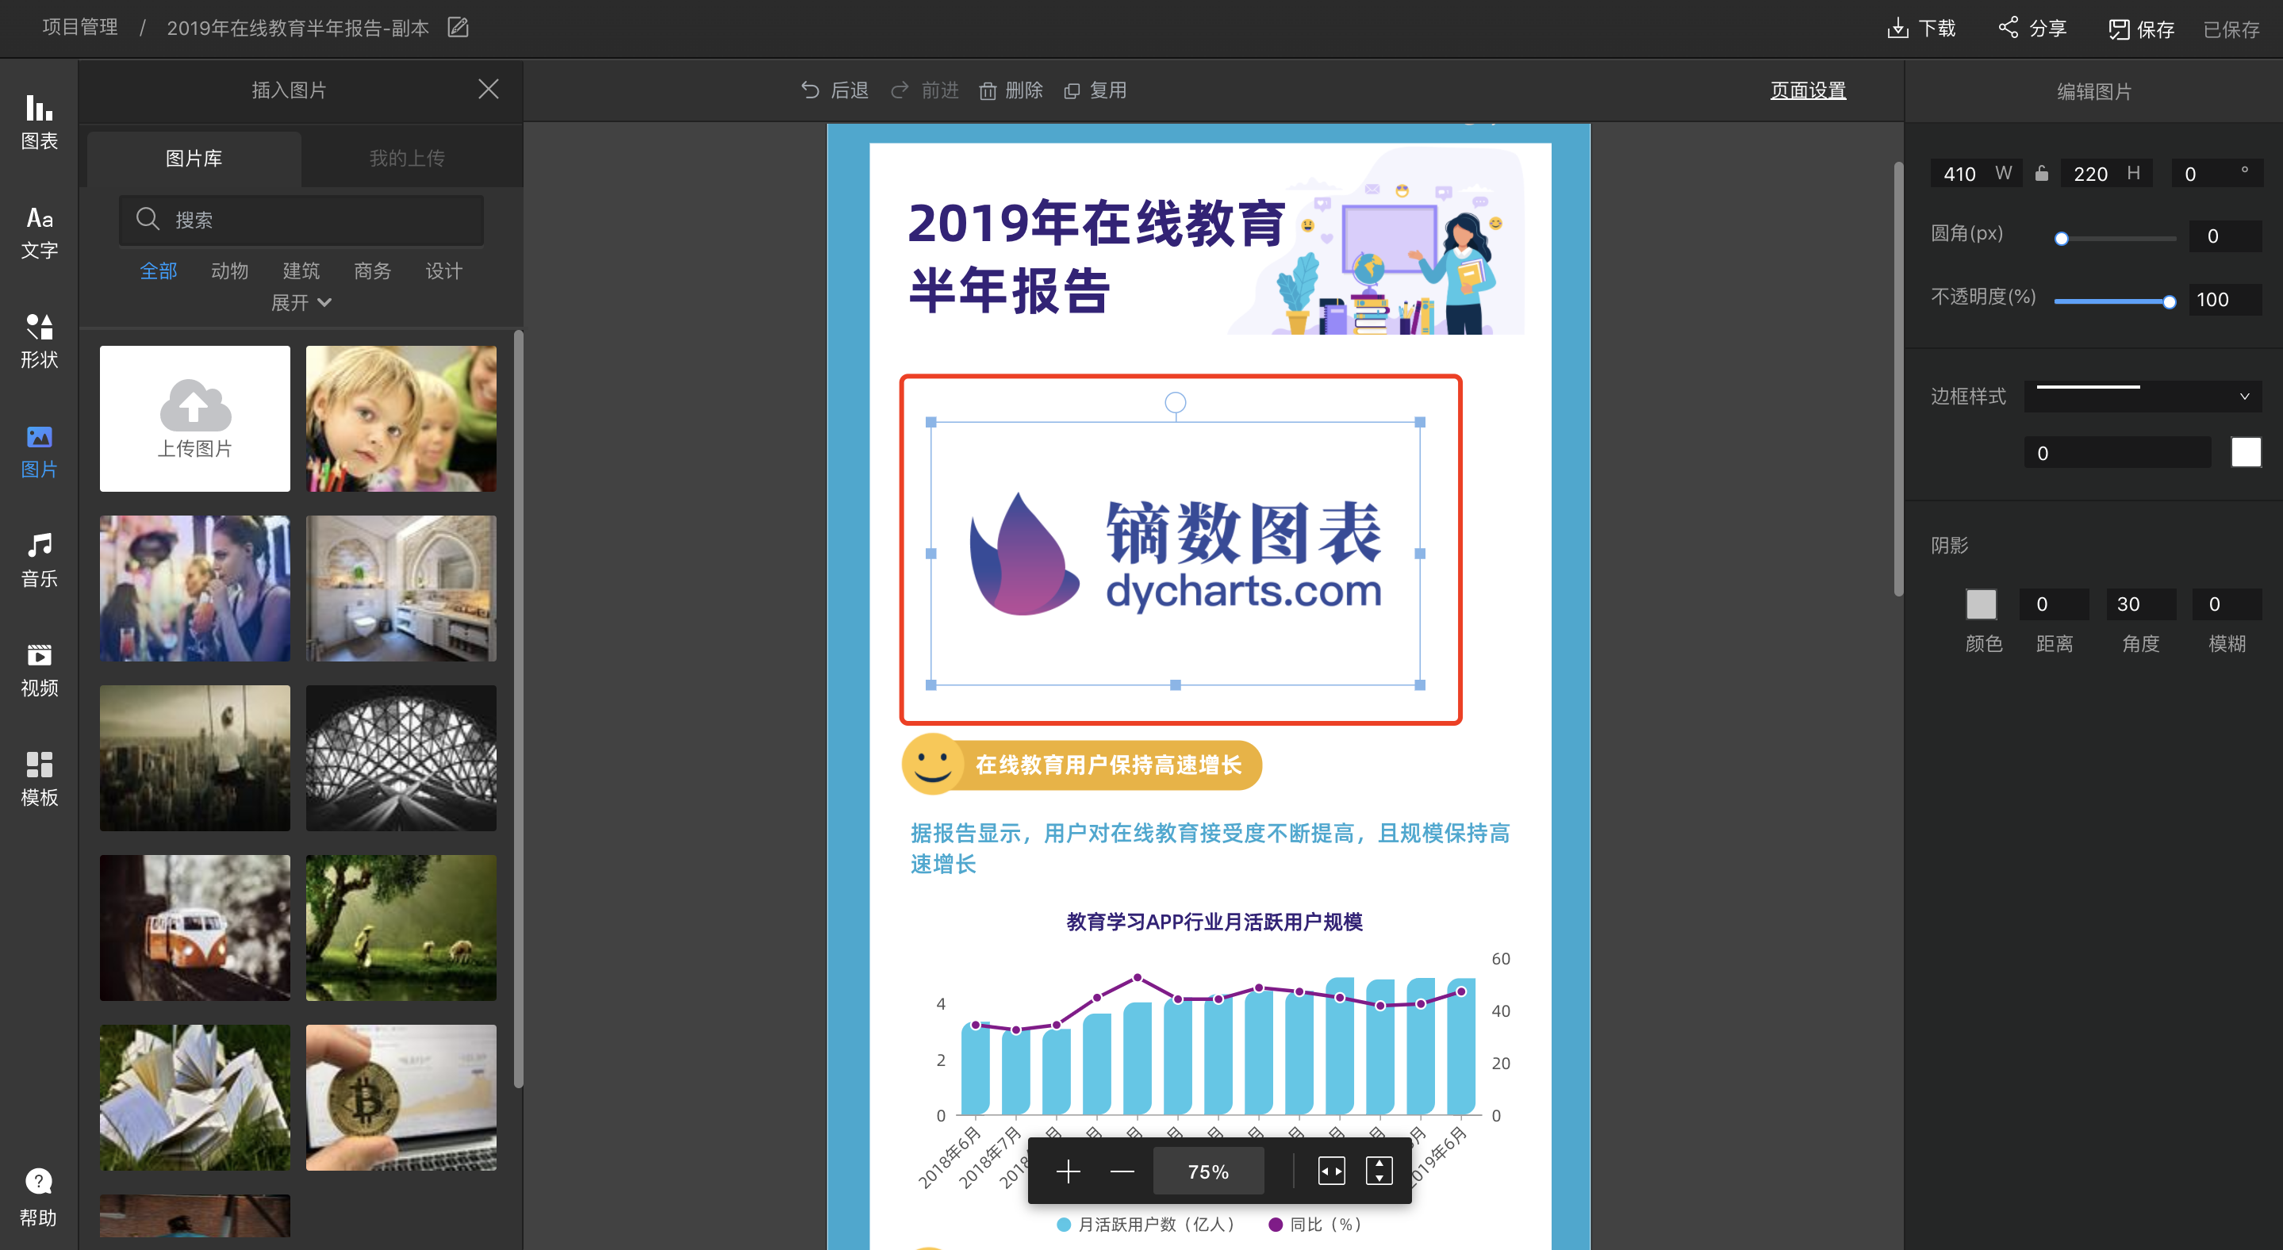The height and width of the screenshot is (1250, 2283).
Task: Click the rotation angle field
Action: [2216, 174]
